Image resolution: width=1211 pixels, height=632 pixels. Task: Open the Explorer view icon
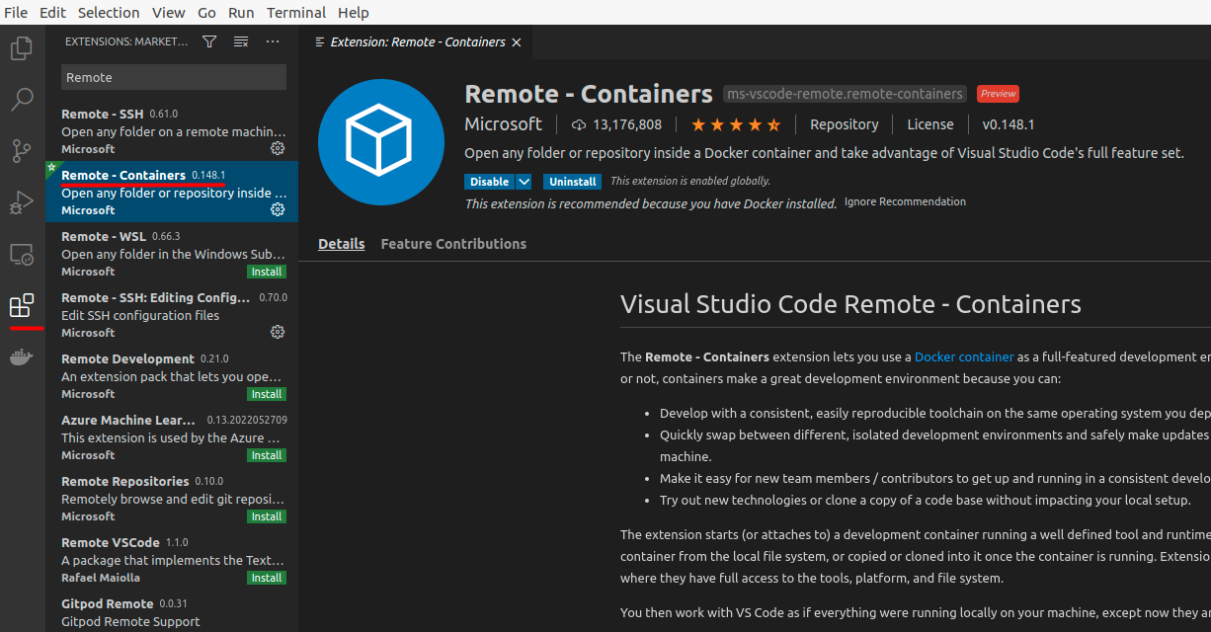tap(21, 47)
